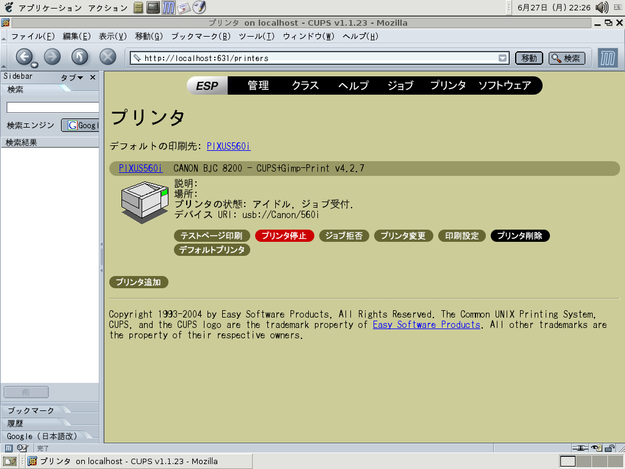Open the 移動(G) menu
625x469 pixels.
coord(149,37)
